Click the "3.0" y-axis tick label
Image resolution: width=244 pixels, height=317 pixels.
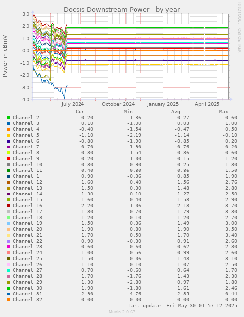(x=26, y=14)
